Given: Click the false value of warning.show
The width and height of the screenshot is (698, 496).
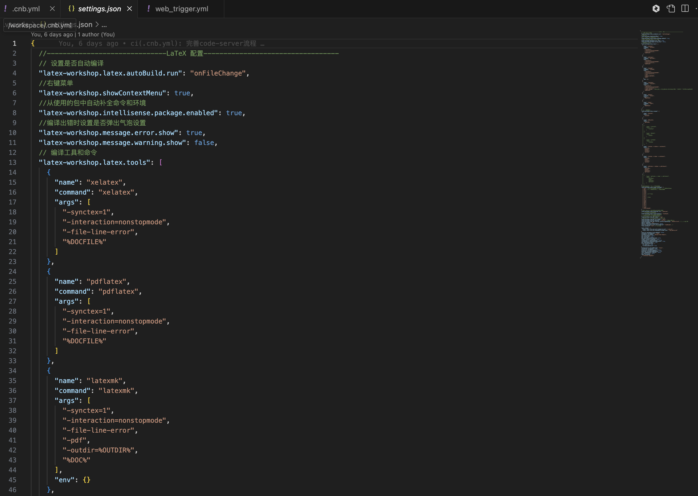Looking at the screenshot, I should (204, 143).
